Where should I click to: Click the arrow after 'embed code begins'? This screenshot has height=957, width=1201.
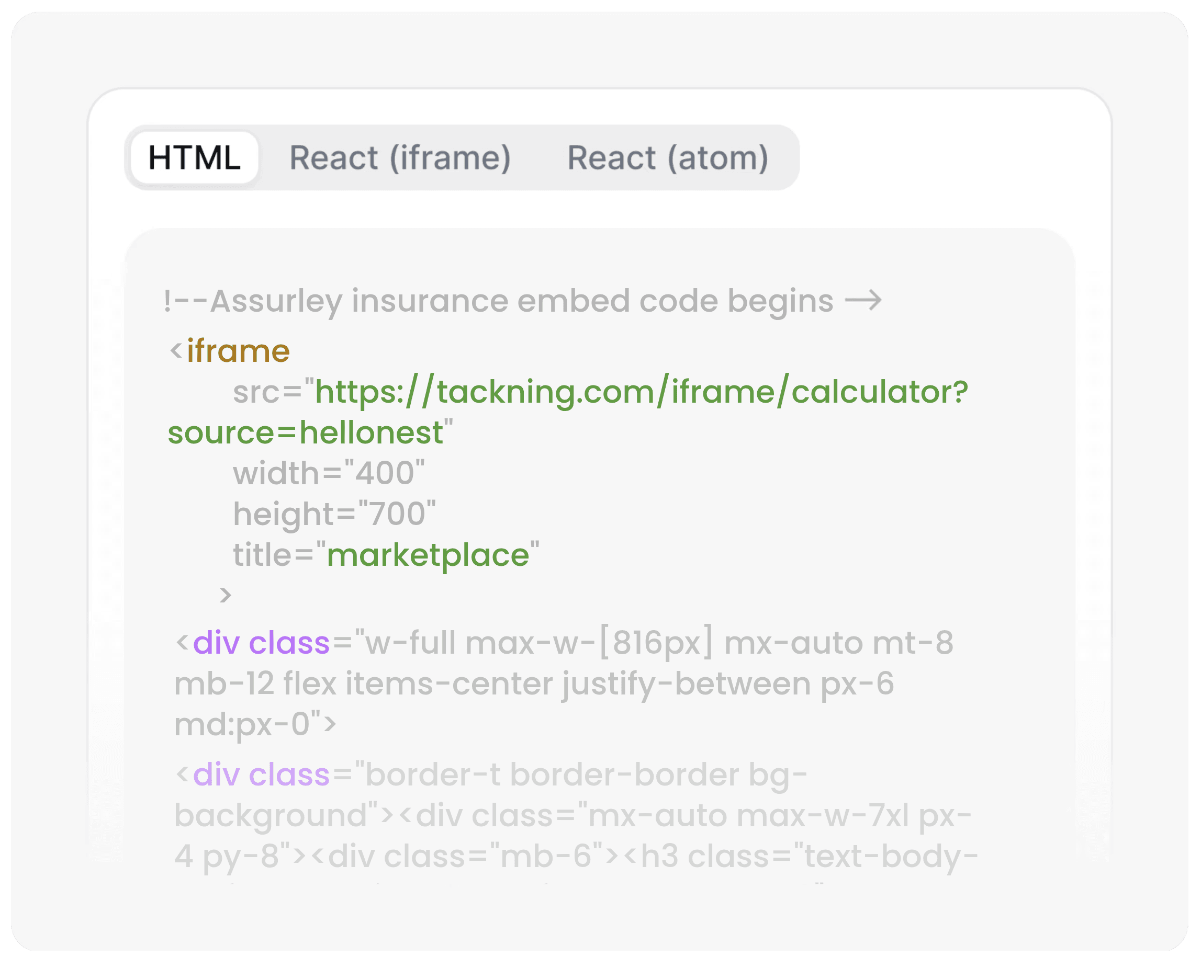(863, 301)
